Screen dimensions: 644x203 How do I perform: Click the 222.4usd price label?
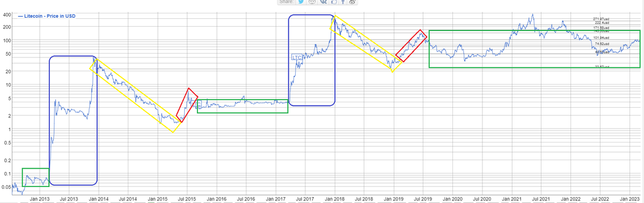[x=602, y=23]
